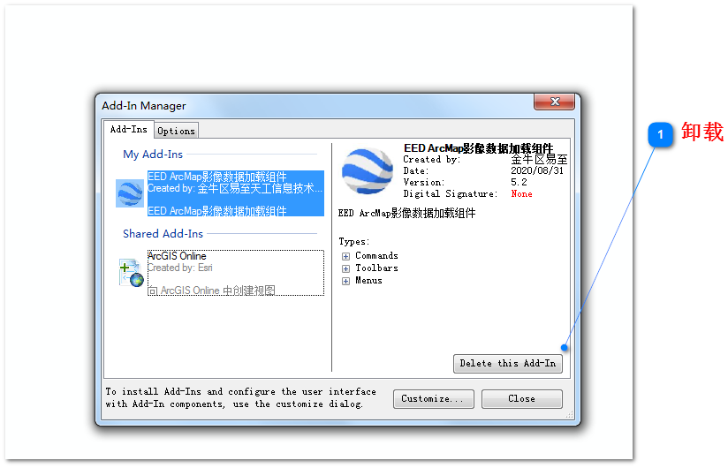Open the Options tab
The image size is (728, 468).
[176, 131]
